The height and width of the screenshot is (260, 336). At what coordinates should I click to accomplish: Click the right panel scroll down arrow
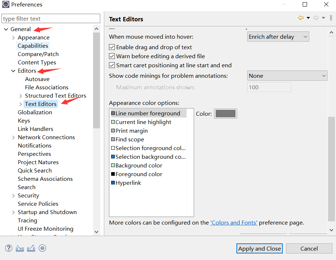[x=332, y=230]
